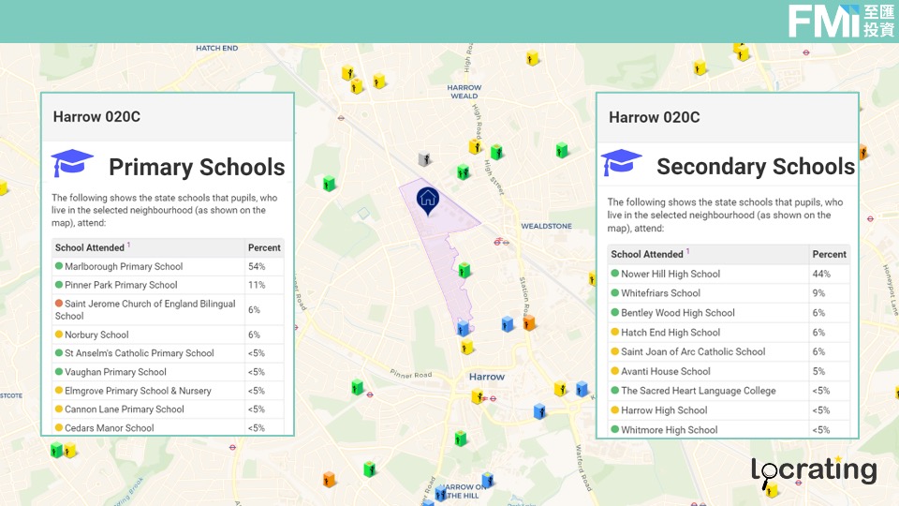Image resolution: width=899 pixels, height=506 pixels.
Task: Click the Primary Schools graduation cap icon
Action: tap(72, 164)
